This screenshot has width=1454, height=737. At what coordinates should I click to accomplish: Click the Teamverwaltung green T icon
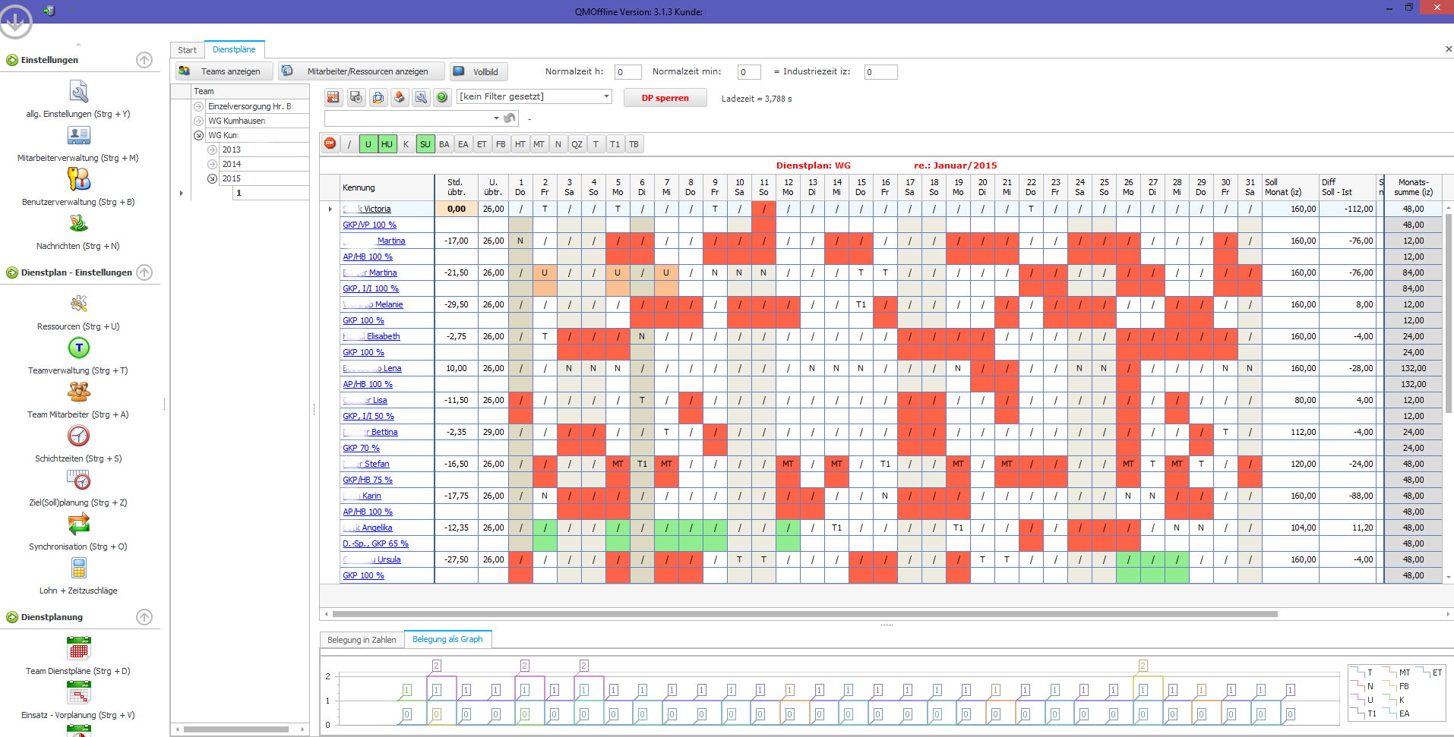pyautogui.click(x=78, y=348)
